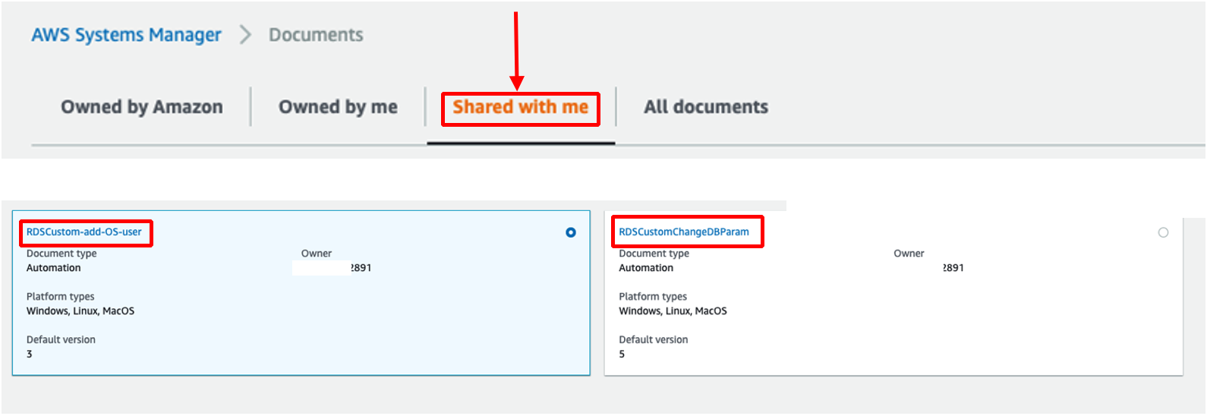Viewport: 1207px width, 416px height.
Task: Open the AWS Systems Manager breadcrumb link
Action: pyautogui.click(x=126, y=35)
